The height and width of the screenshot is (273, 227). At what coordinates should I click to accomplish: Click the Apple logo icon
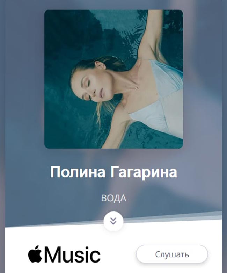(35, 254)
